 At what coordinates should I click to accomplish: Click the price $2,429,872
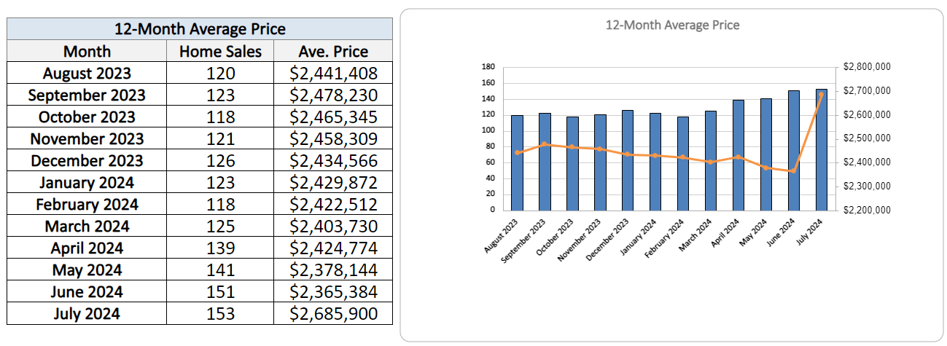pyautogui.click(x=333, y=182)
